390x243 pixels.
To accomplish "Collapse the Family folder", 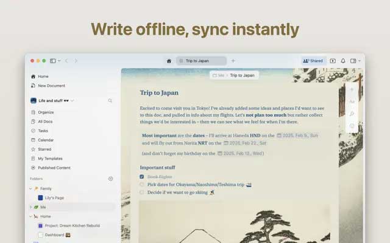I will point(30,188).
